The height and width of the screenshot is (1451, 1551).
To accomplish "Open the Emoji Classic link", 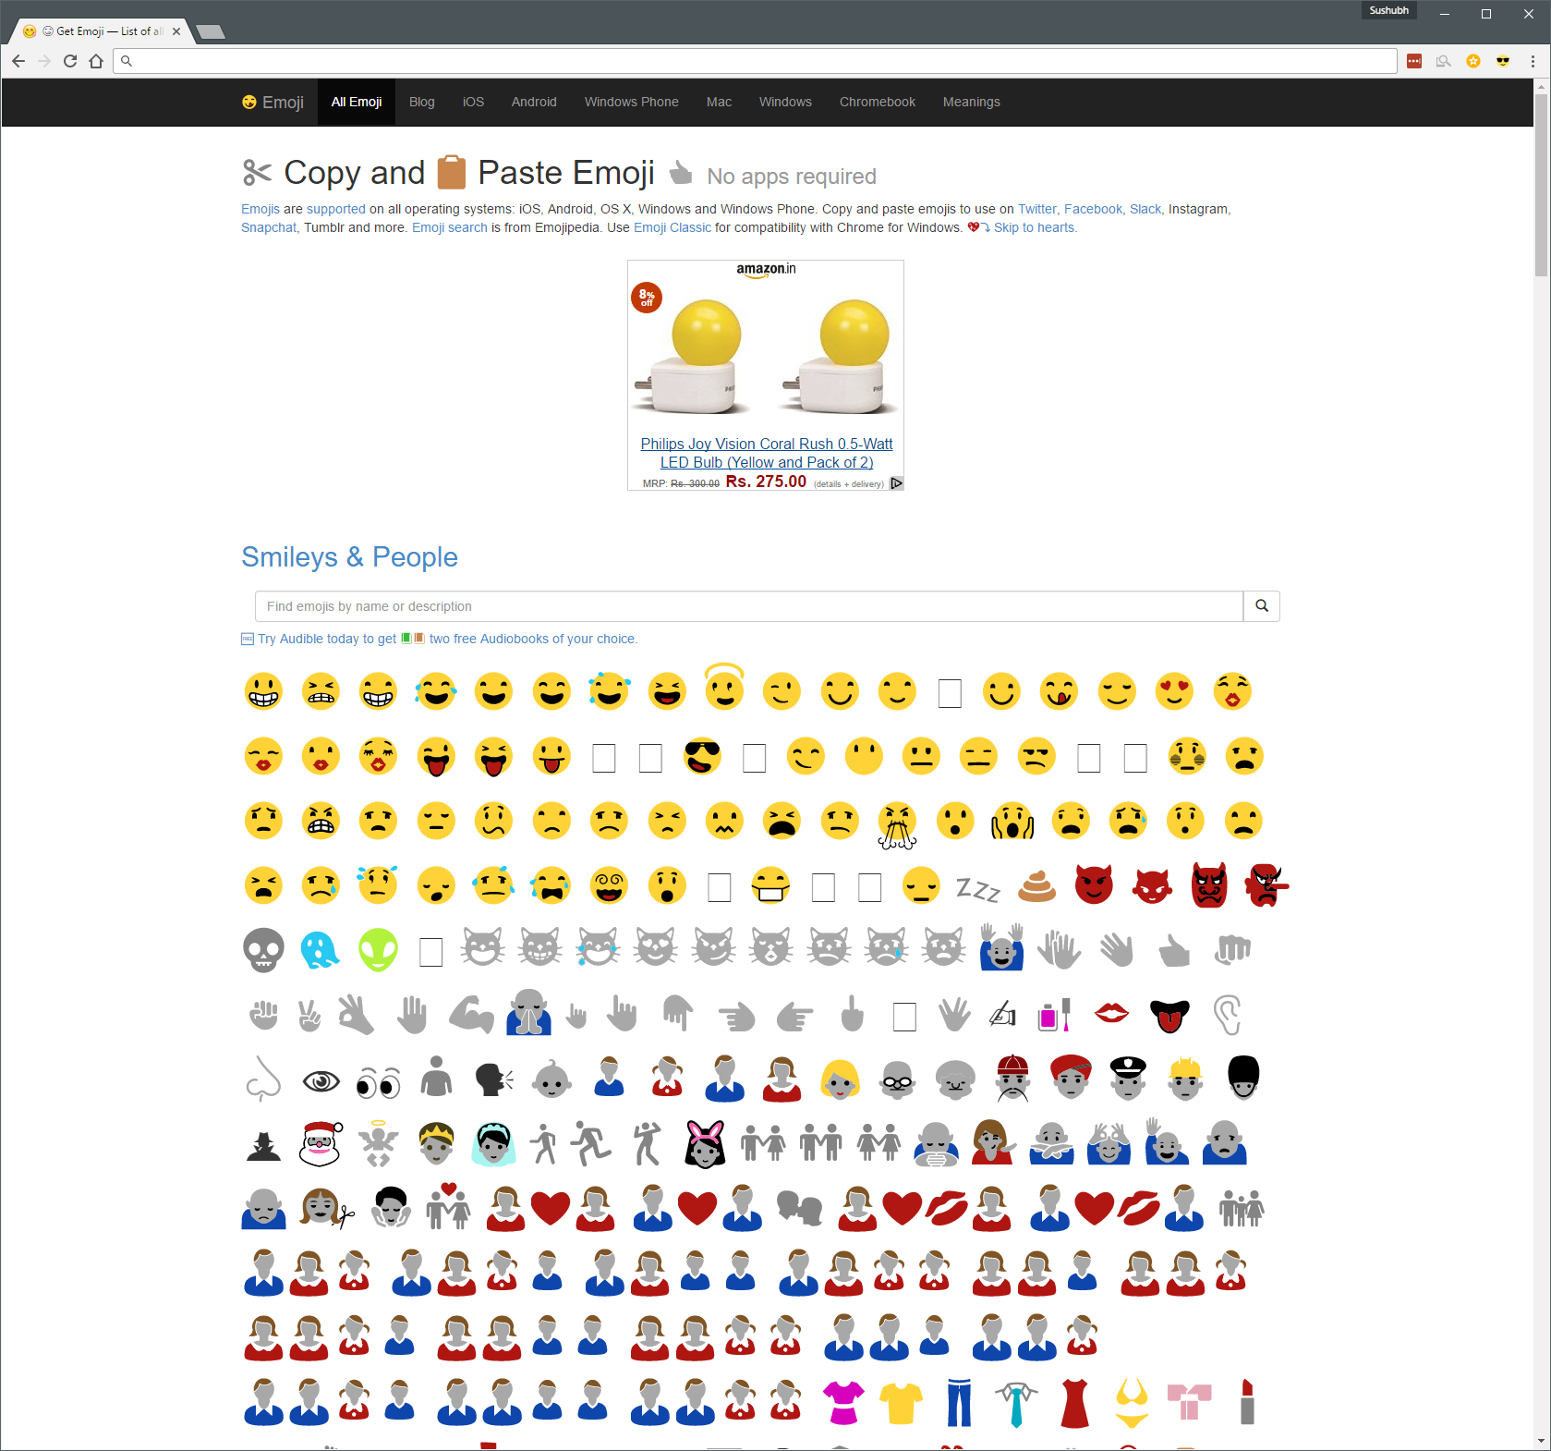I will [x=672, y=227].
